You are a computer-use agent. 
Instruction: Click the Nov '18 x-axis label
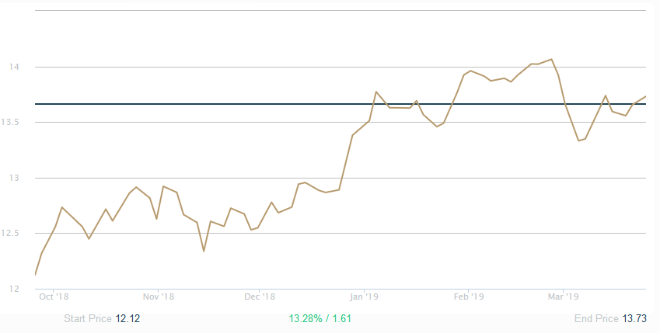tap(158, 297)
